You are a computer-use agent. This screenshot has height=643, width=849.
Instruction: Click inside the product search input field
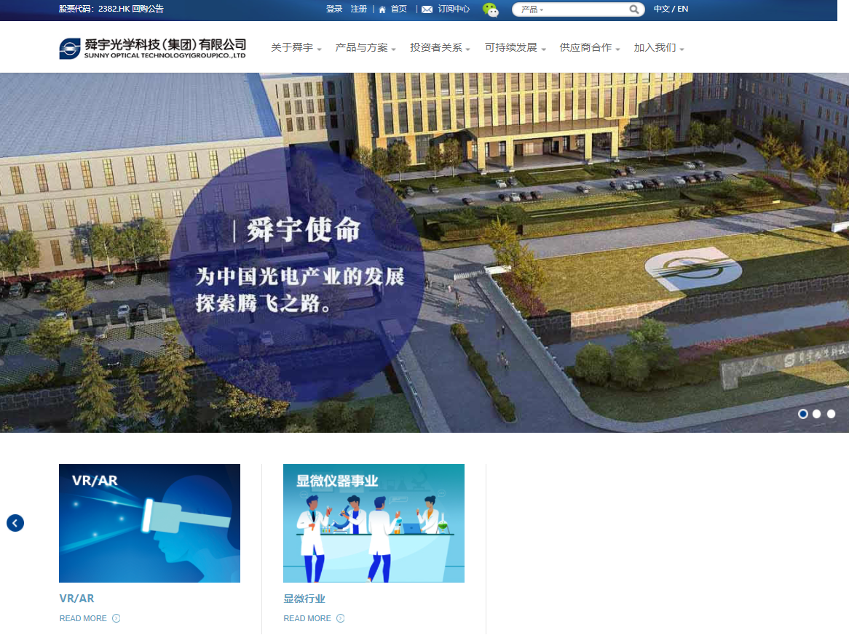583,9
